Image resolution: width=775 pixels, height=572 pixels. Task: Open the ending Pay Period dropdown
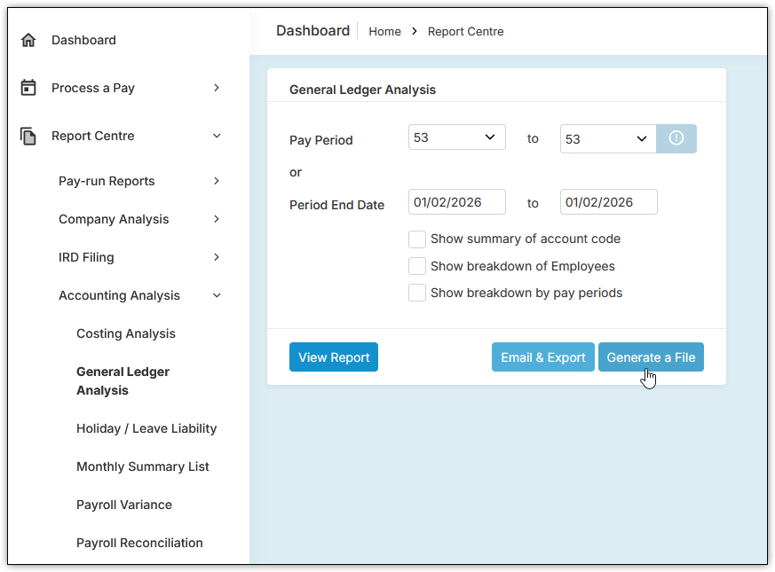point(608,139)
